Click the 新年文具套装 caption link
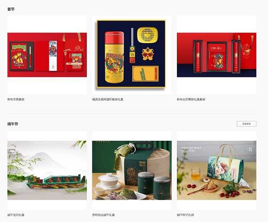Screen dimensions: 268x222 (16, 99)
